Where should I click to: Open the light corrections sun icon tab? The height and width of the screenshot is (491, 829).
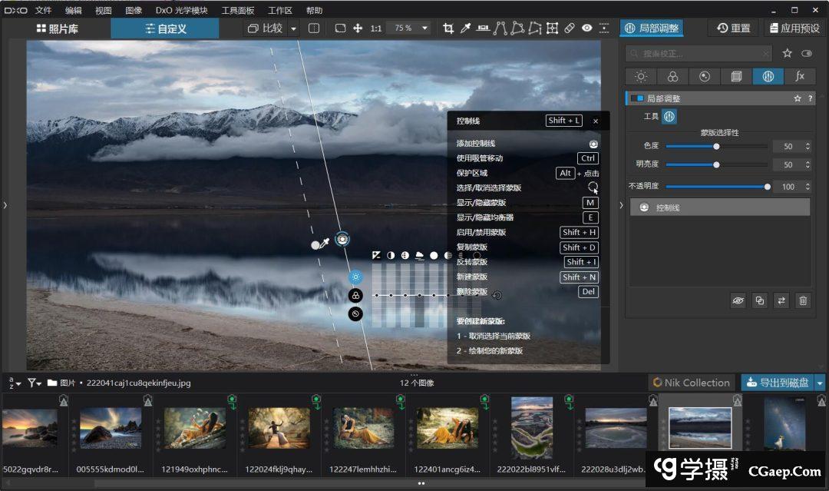click(641, 76)
